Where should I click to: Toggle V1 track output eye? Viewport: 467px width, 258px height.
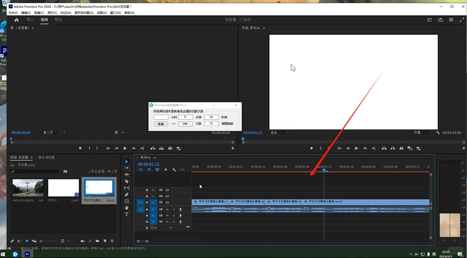[x=167, y=203]
